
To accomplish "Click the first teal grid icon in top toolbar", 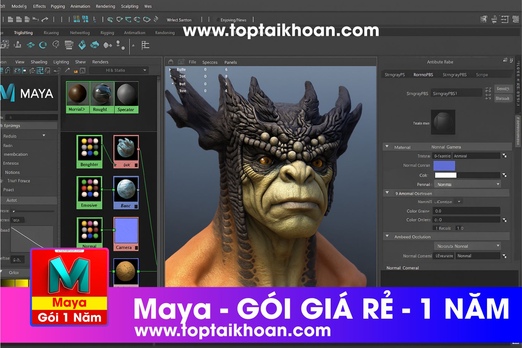I will pos(76,19).
